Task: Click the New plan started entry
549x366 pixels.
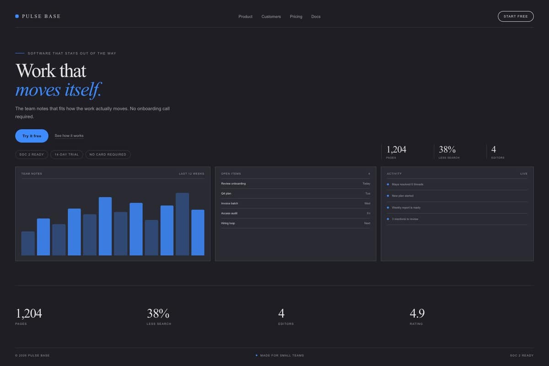Action: [457, 196]
